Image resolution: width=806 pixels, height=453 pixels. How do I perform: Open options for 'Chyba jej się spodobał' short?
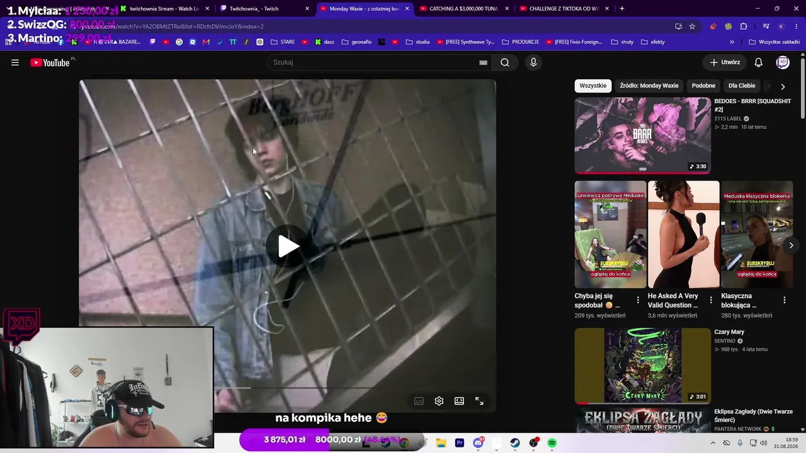point(638,300)
